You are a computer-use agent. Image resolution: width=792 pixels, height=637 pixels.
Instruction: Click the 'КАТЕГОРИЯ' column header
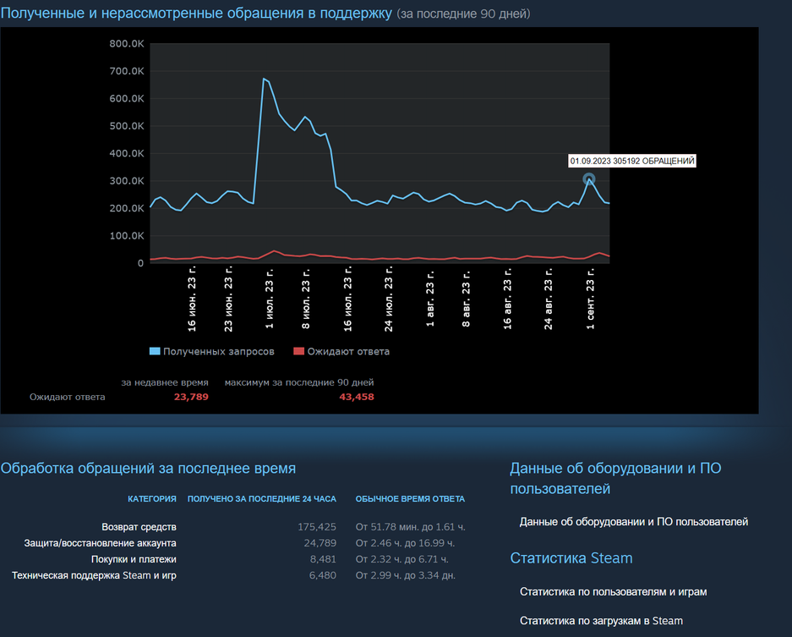[x=152, y=499]
